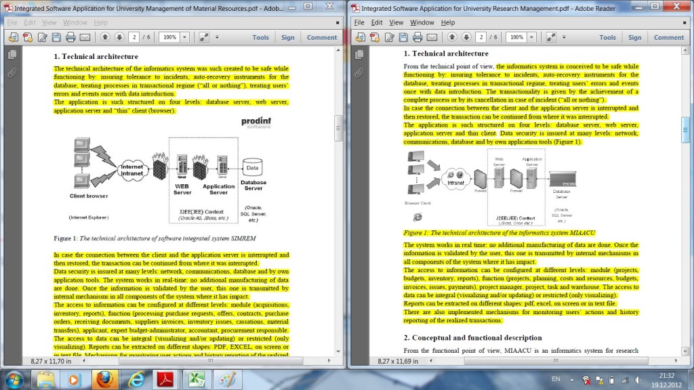Open Comment pane in Material Resources window
This screenshot has height=390, width=694.
[x=322, y=38]
